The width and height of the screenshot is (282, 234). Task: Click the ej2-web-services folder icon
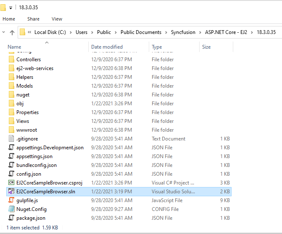click(11, 68)
